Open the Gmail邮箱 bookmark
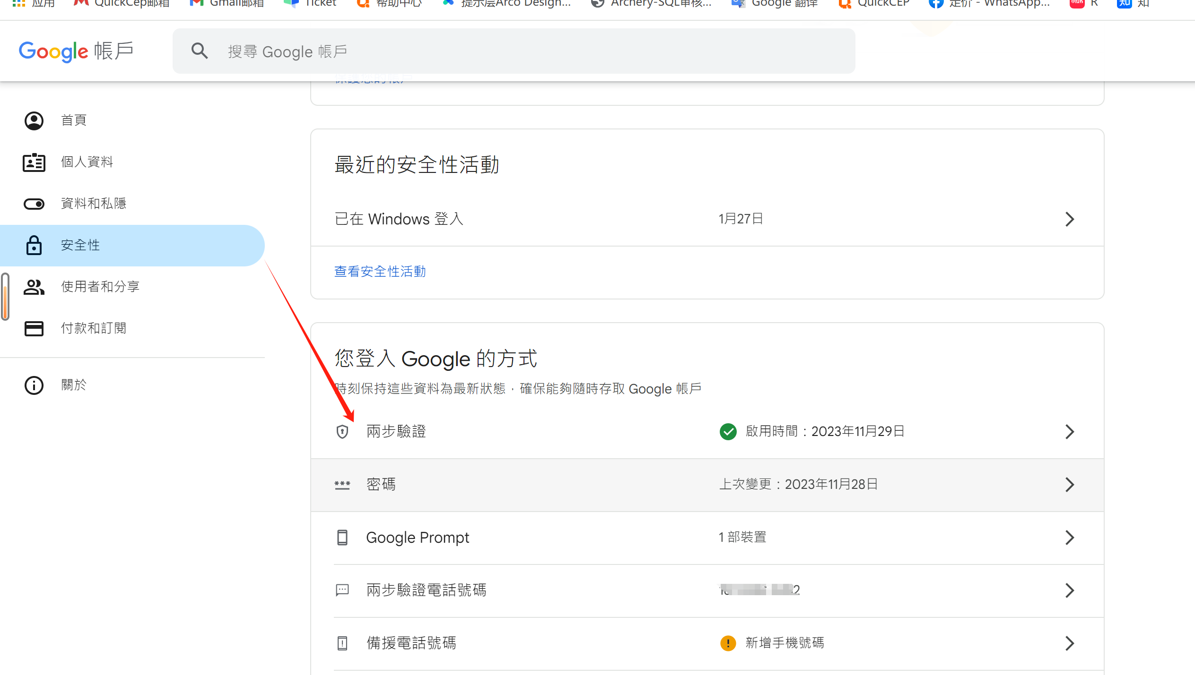Image resolution: width=1195 pixels, height=675 pixels. click(x=227, y=4)
